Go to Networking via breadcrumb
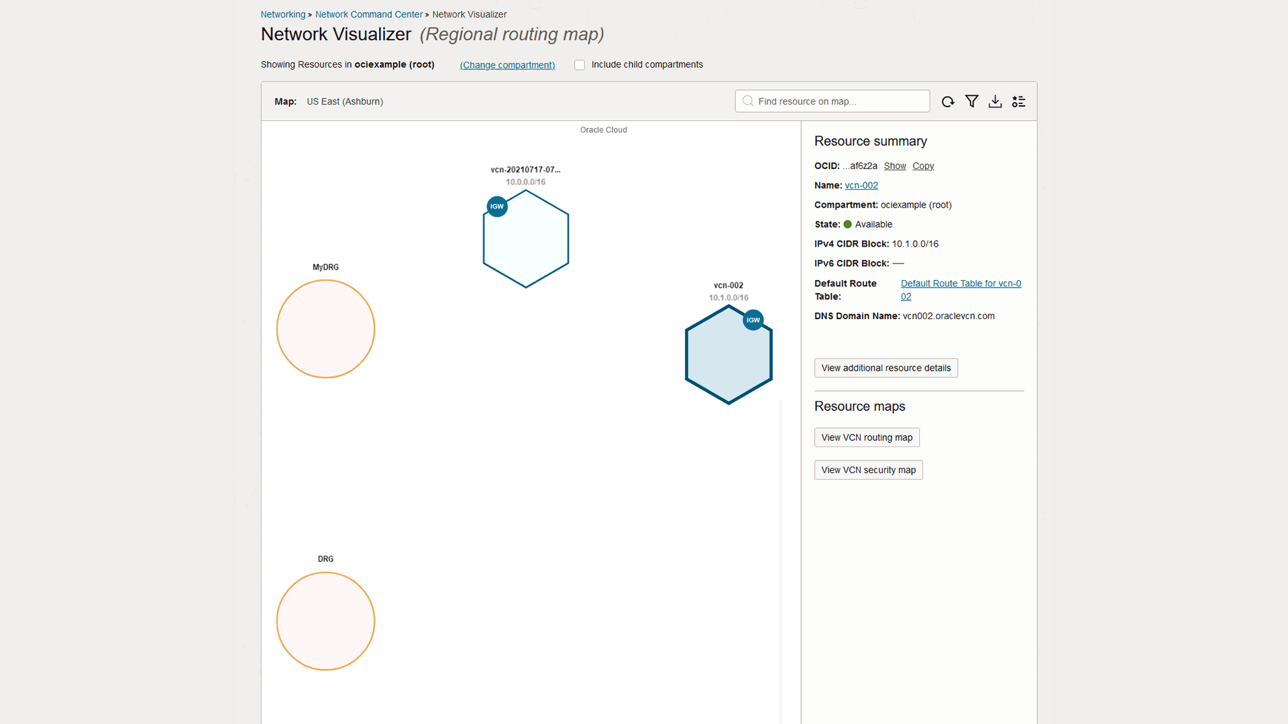Viewport: 1288px width, 724px height. 282,14
